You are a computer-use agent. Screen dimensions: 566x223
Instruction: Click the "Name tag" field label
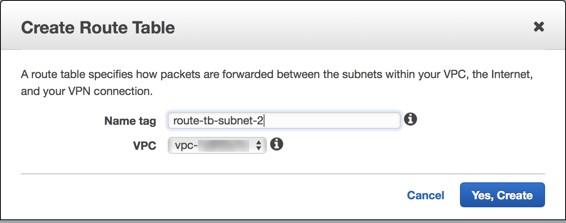click(x=130, y=121)
